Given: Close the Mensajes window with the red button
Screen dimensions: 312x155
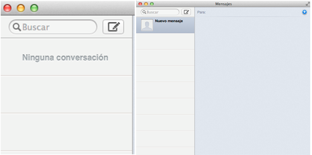Looking at the screenshot, I should (x=140, y=4).
